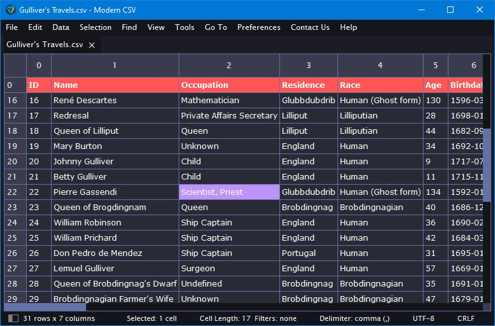Open the Go To menu
The height and width of the screenshot is (326, 495).
(x=216, y=27)
